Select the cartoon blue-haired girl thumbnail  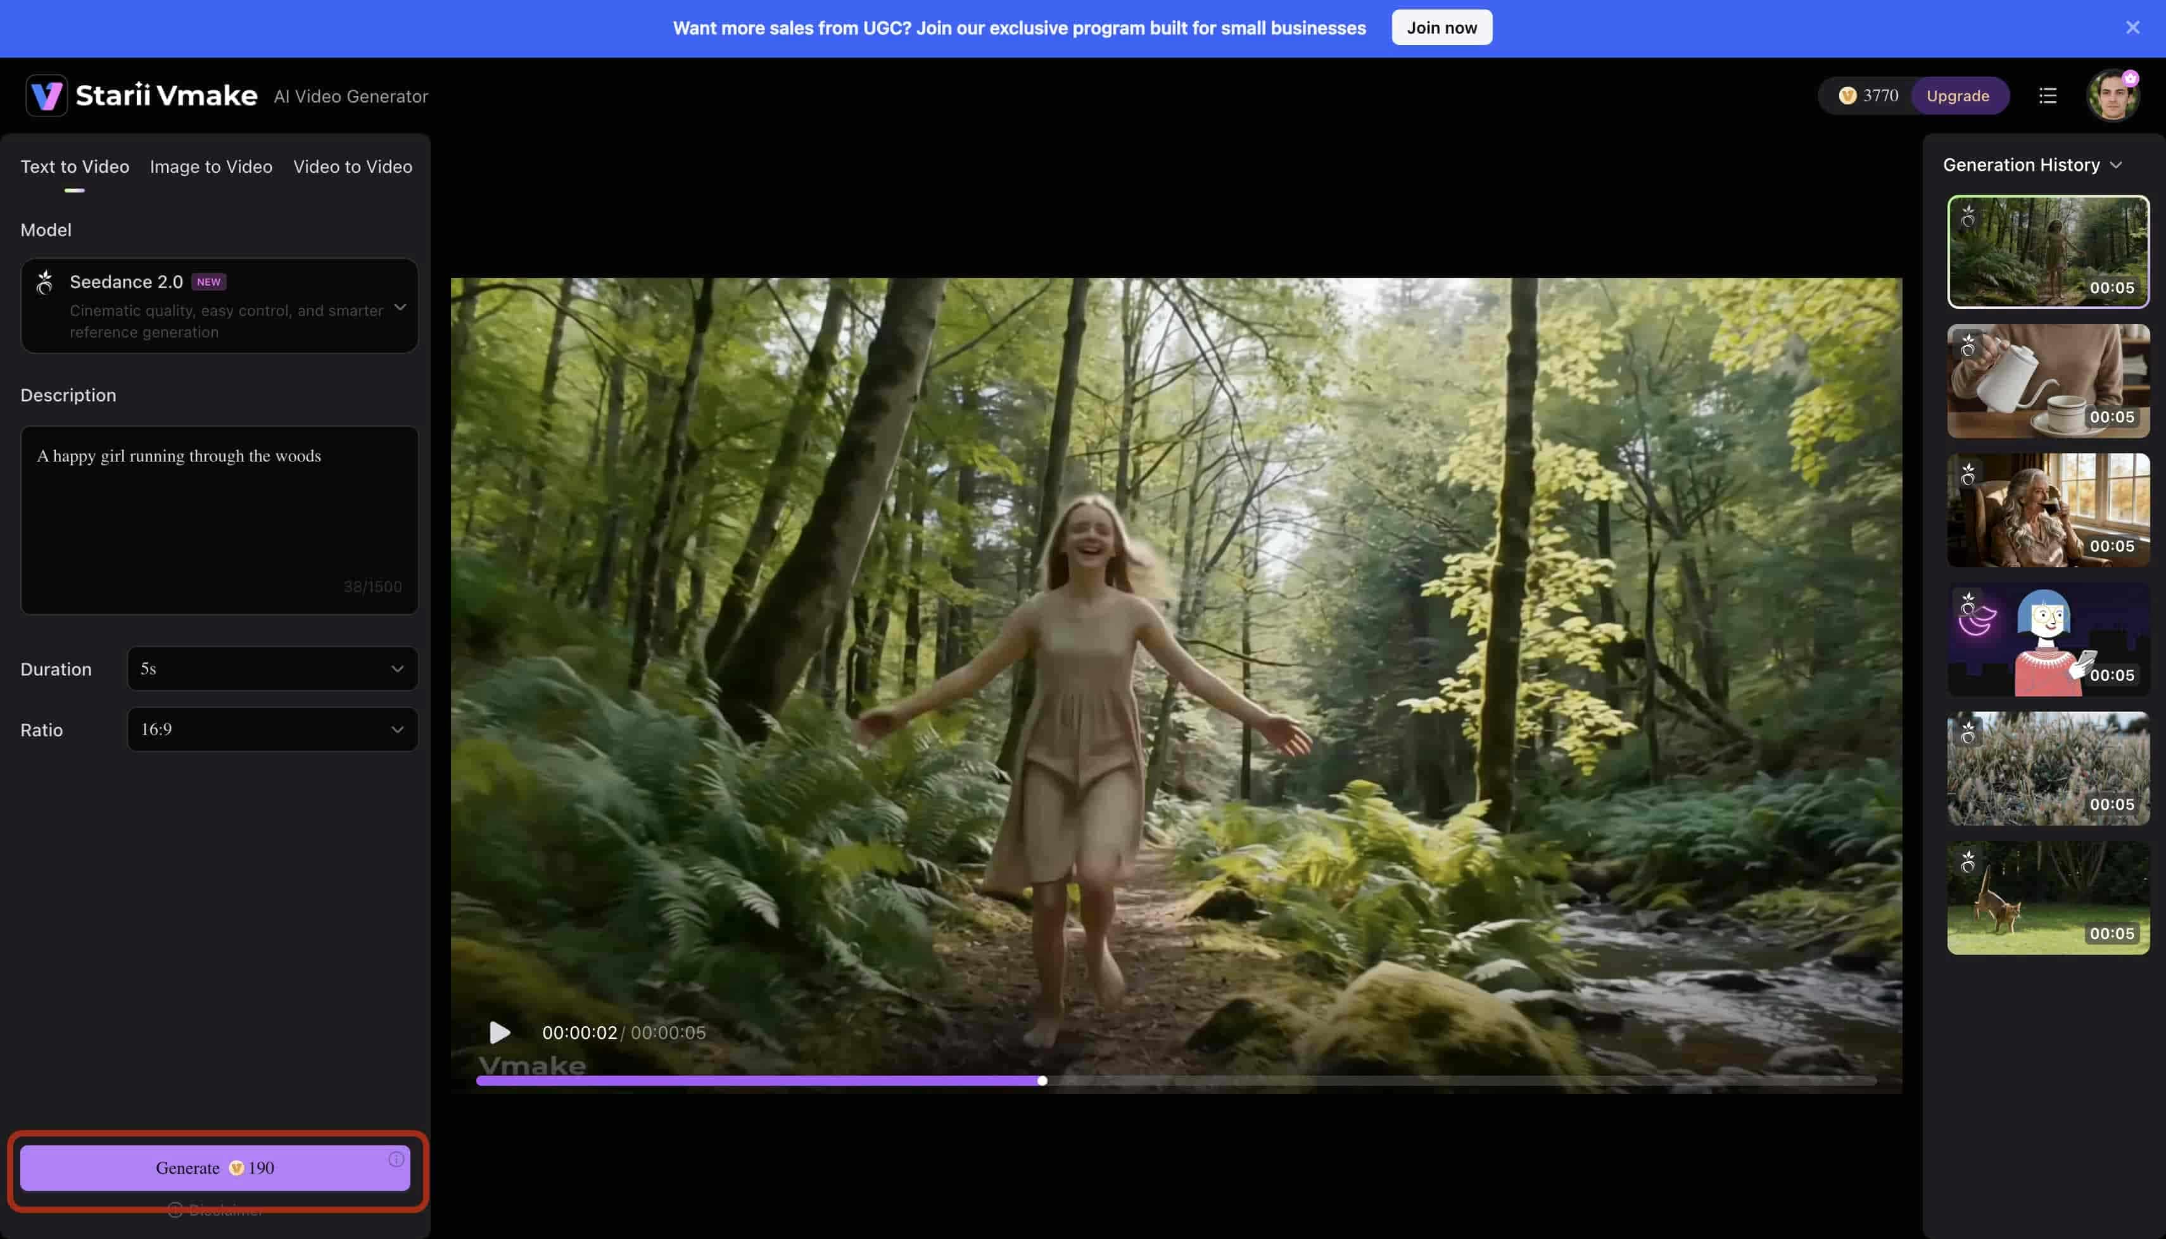point(2048,639)
